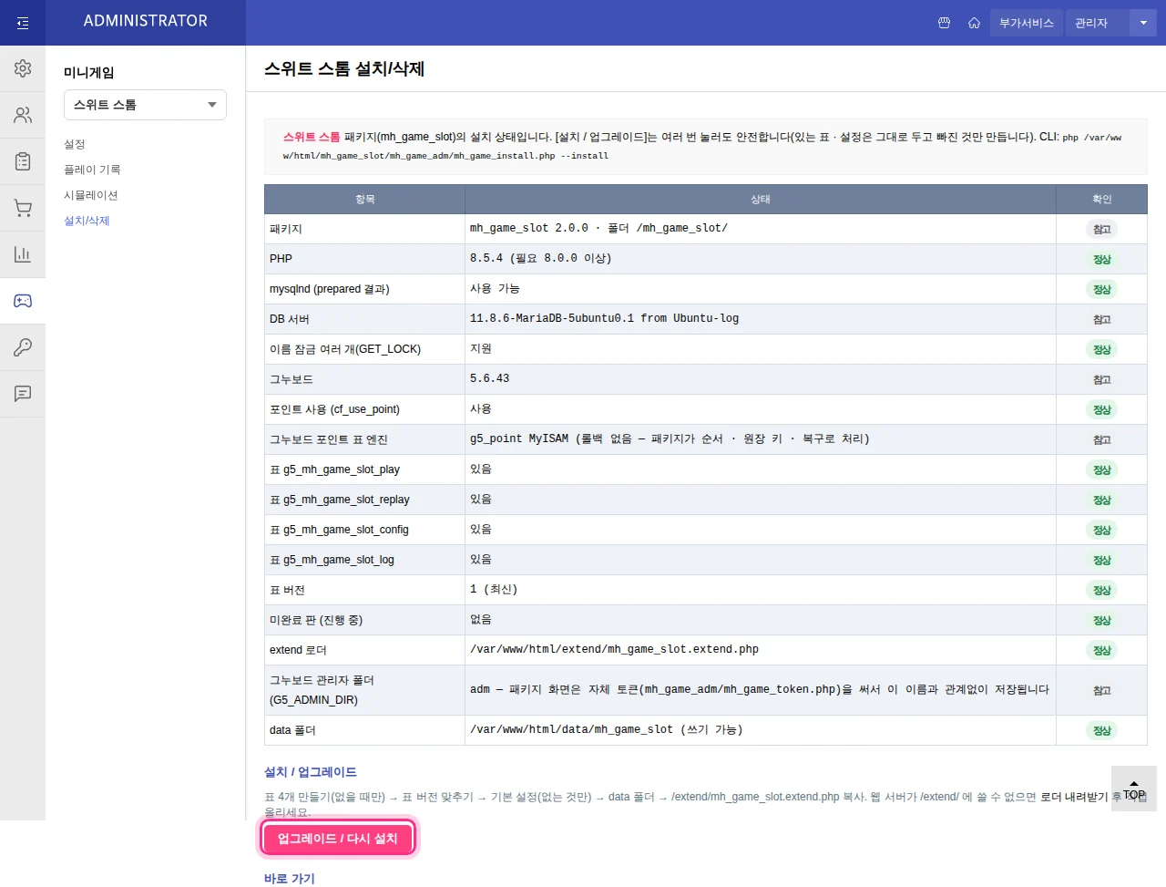Viewport: 1166px width, 887px height.
Task: Collapse the sidebar with the menu toggle icon
Action: tap(23, 23)
